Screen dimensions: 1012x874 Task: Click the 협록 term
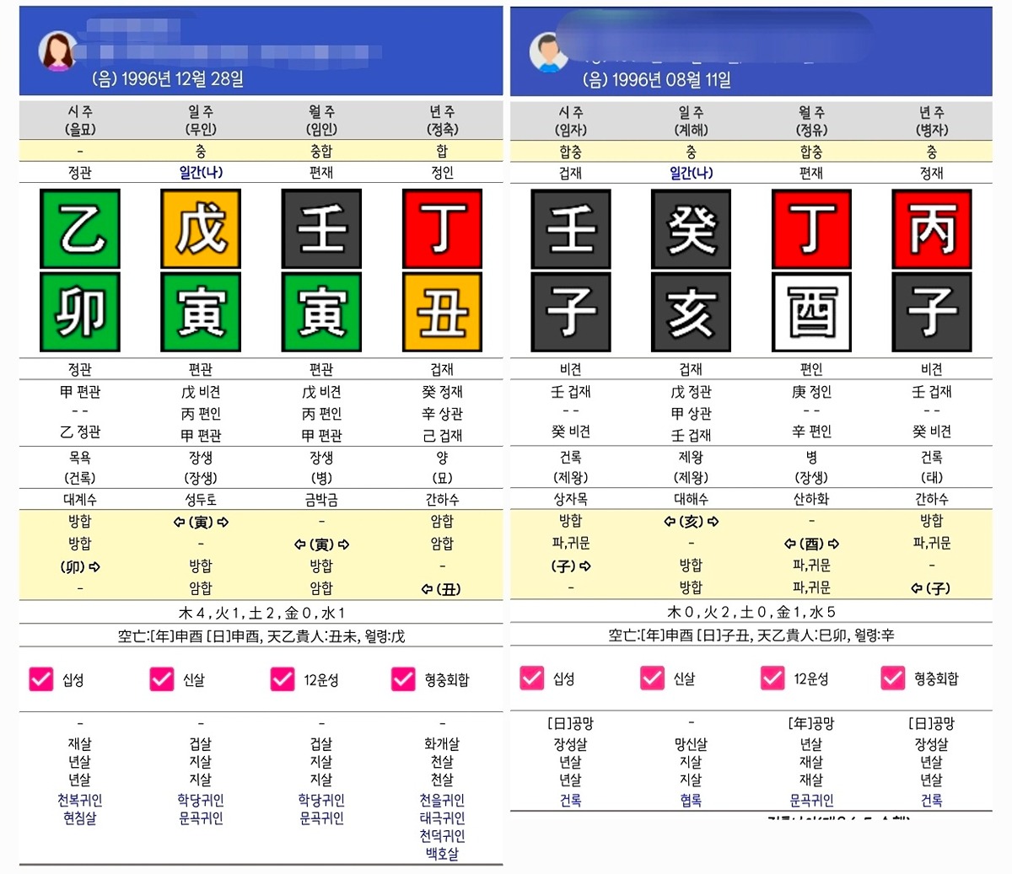pos(691,800)
